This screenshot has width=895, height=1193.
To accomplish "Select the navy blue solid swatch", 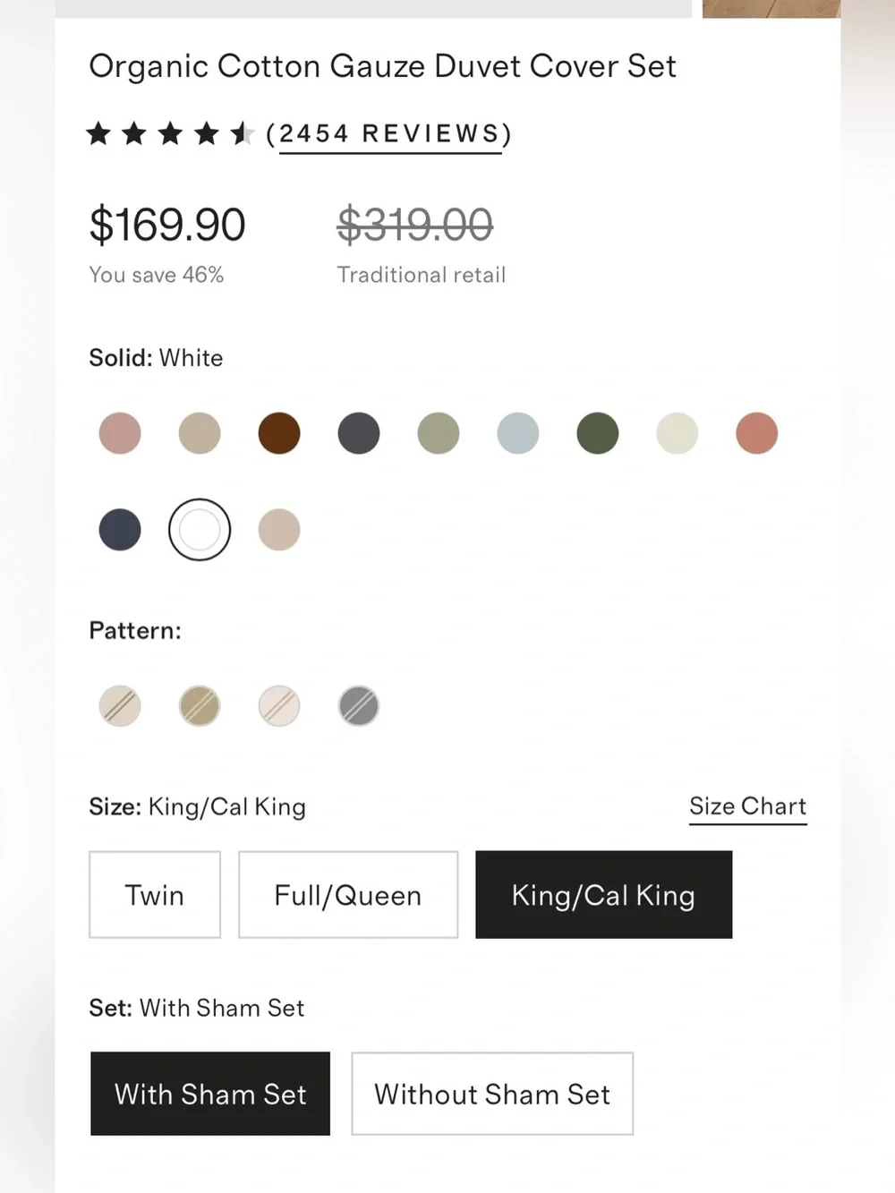I will 120,530.
